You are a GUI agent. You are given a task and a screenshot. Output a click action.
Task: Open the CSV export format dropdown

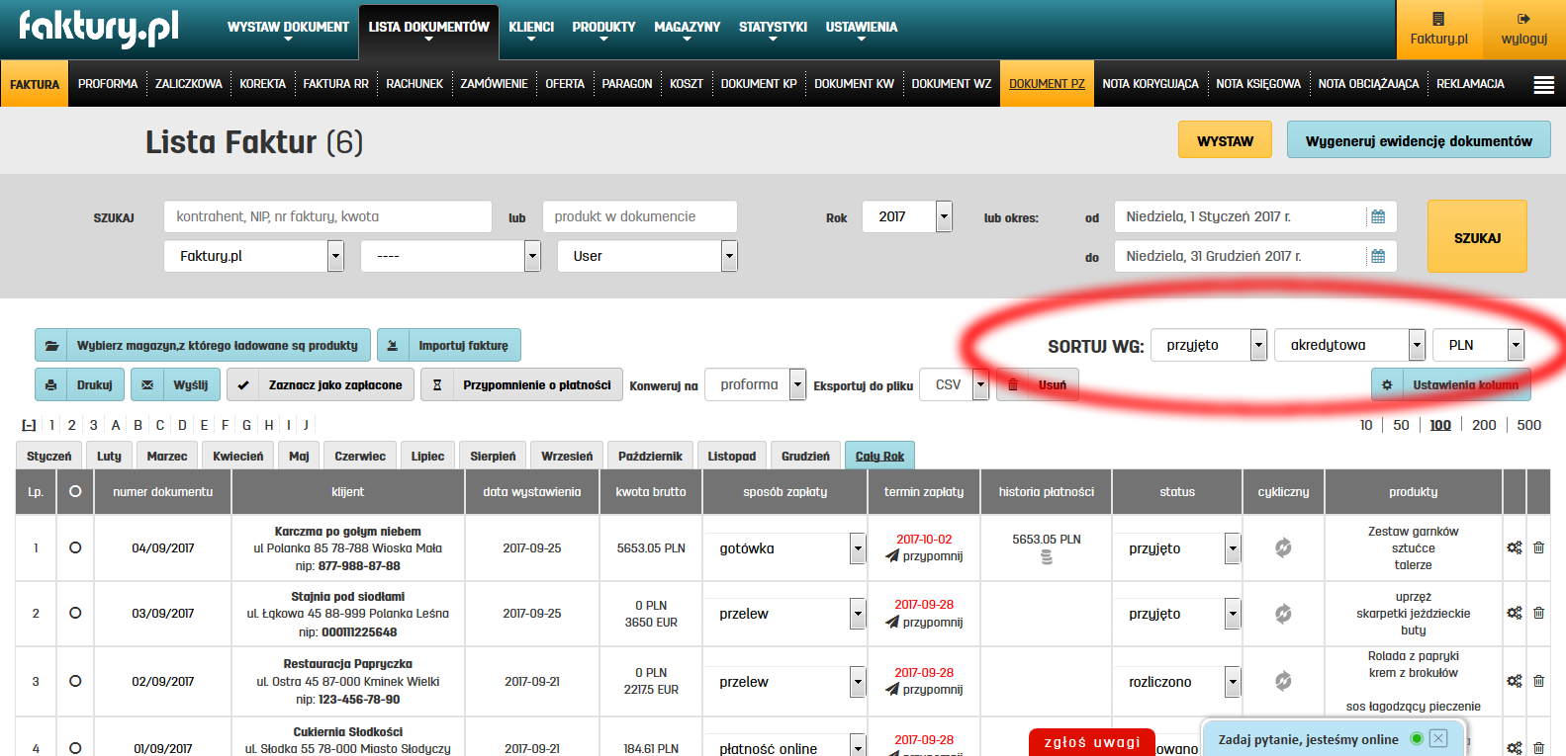(x=980, y=384)
